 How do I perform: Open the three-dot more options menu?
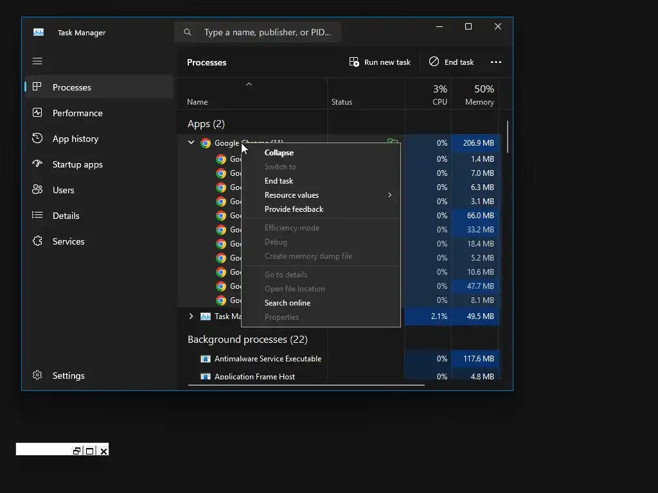click(496, 62)
